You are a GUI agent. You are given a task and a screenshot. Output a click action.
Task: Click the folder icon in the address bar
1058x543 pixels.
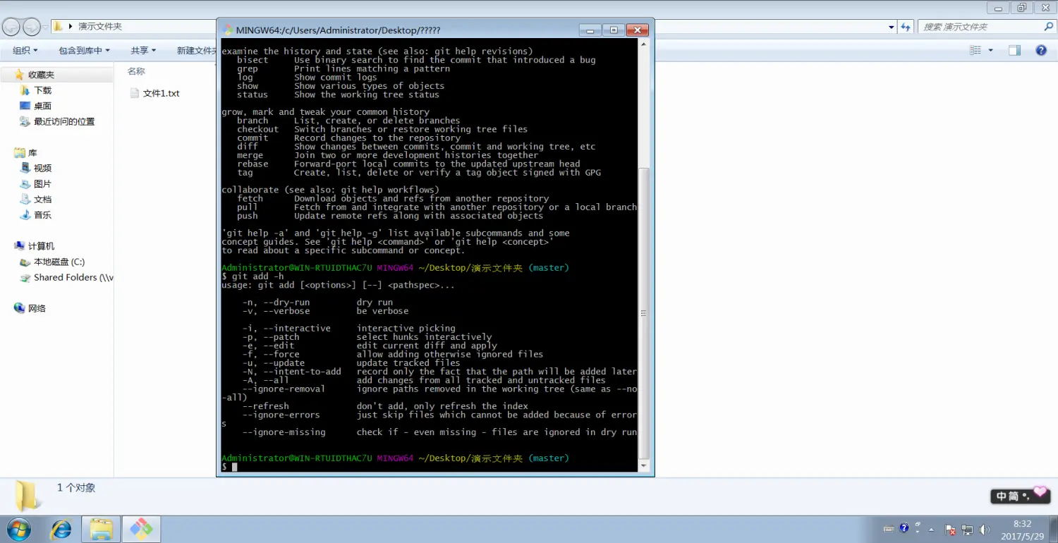click(x=59, y=26)
